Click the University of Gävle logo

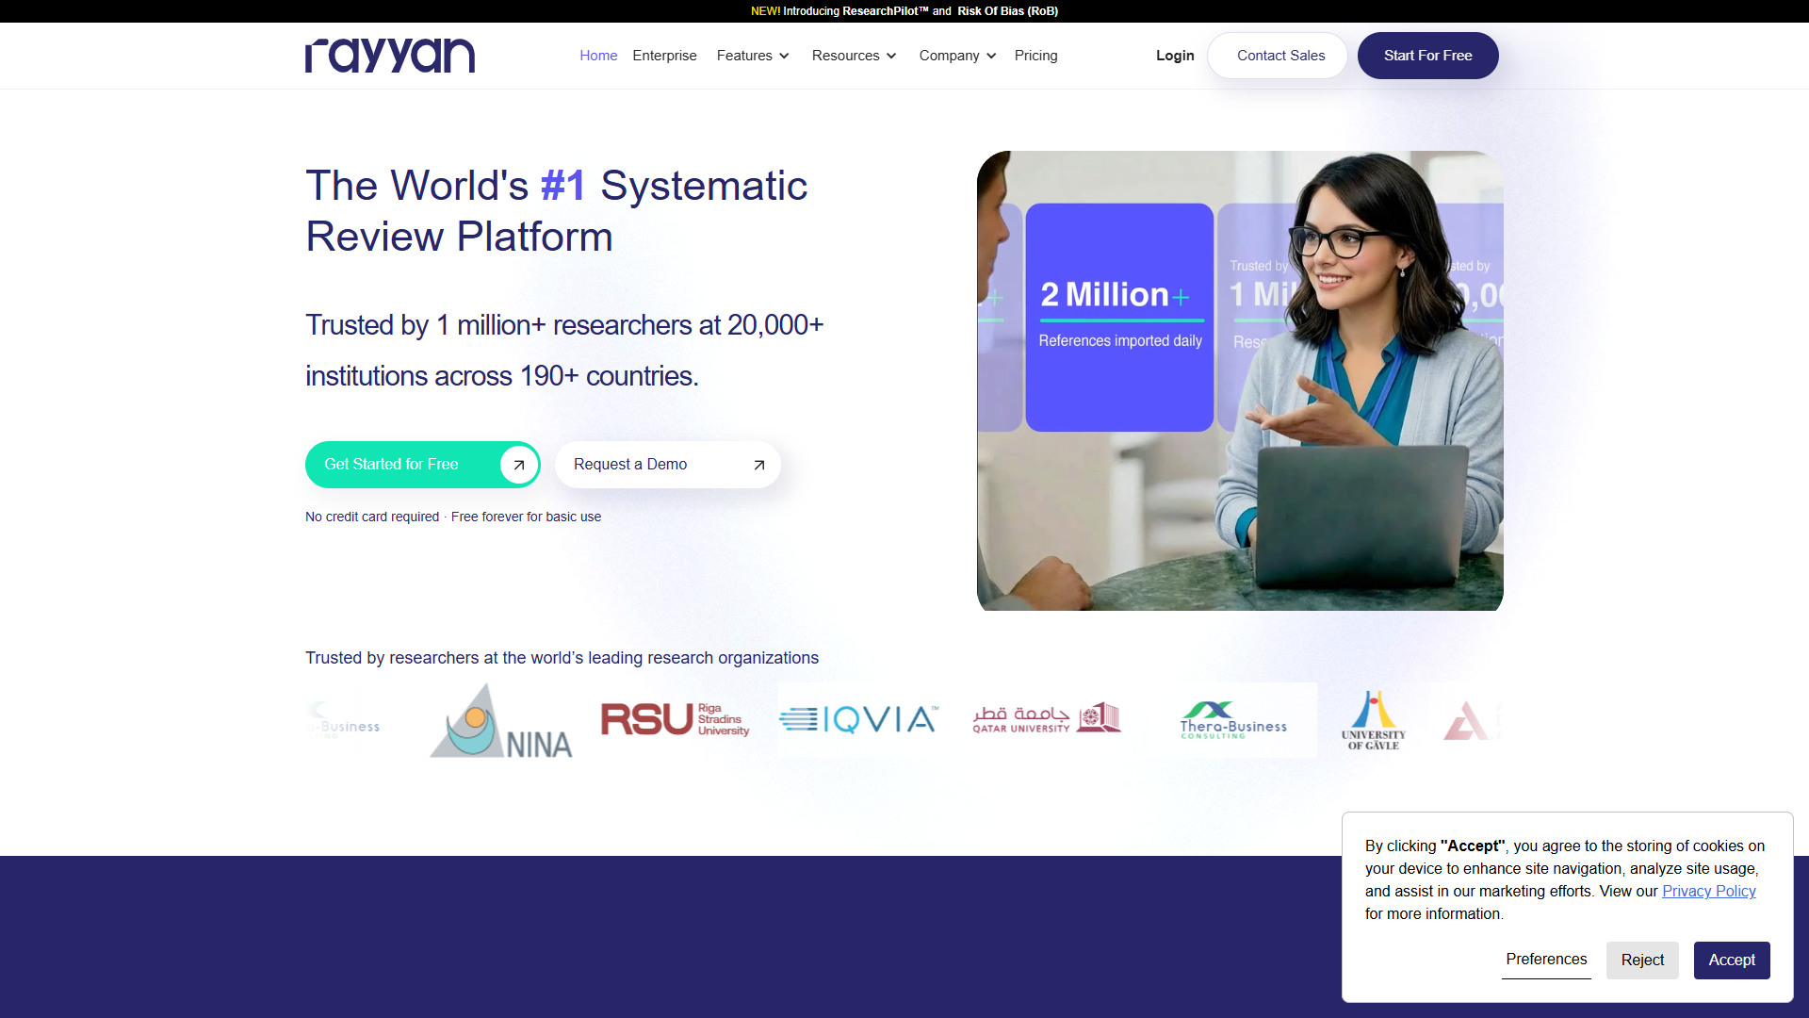click(x=1373, y=720)
